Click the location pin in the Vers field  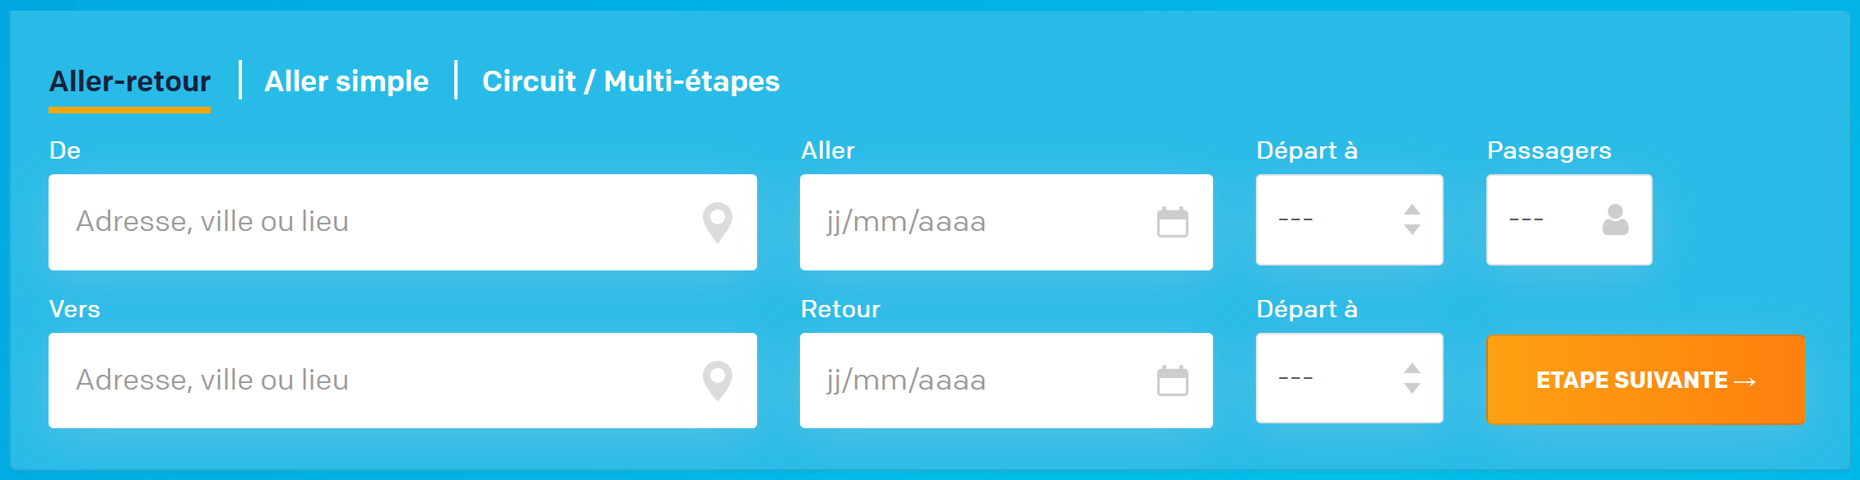click(717, 381)
